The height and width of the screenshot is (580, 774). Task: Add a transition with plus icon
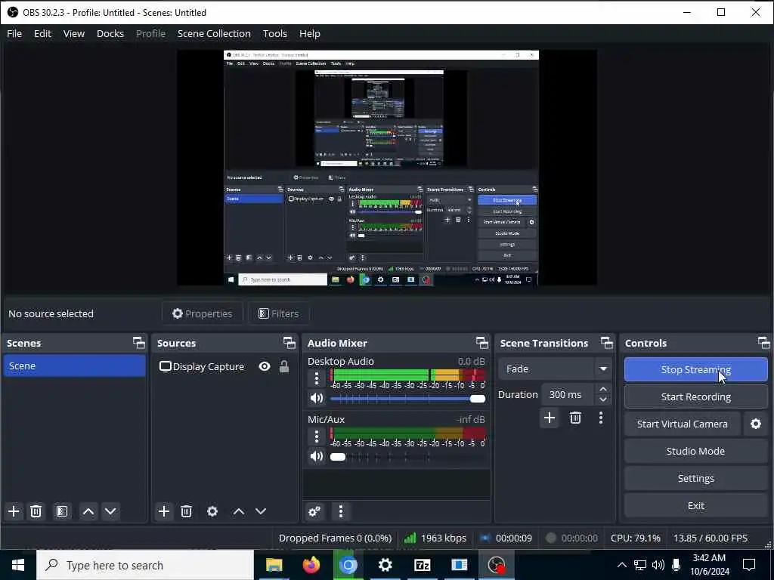pyautogui.click(x=550, y=418)
